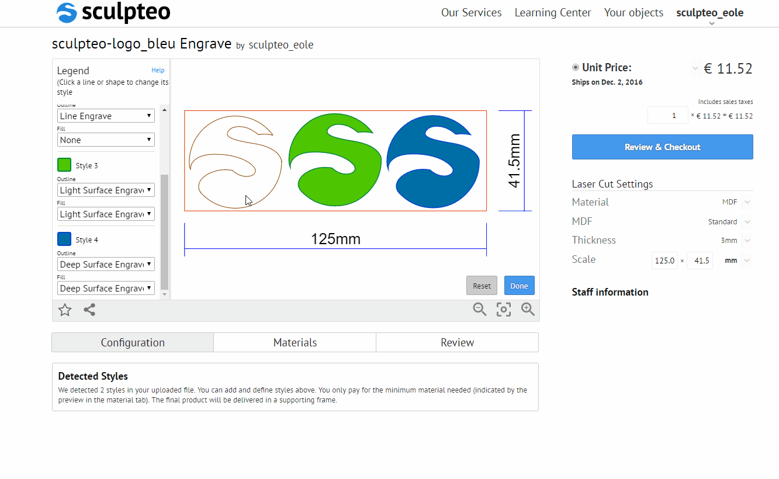Click the Reset button
Viewport: 779px width, 479px height.
click(482, 286)
